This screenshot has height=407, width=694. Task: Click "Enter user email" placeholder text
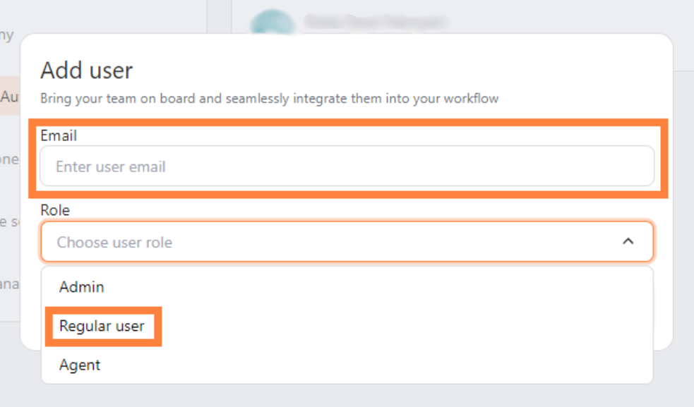pos(111,167)
